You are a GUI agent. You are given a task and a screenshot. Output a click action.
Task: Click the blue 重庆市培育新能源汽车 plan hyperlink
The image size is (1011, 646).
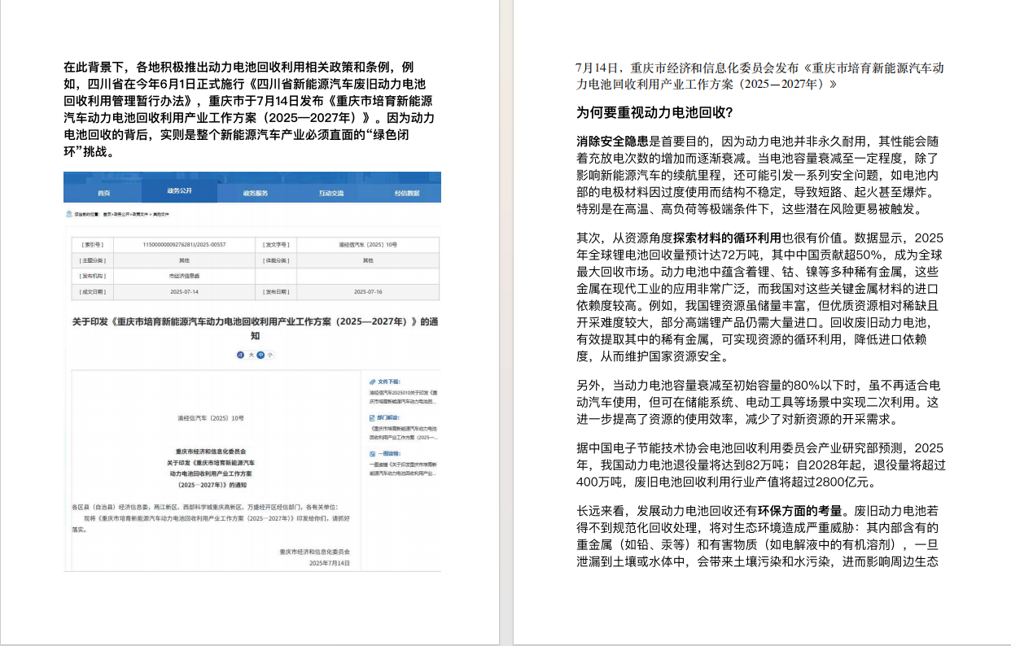[401, 432]
